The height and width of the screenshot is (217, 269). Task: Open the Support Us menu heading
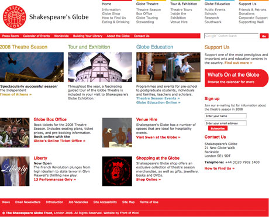[x=247, y=4]
